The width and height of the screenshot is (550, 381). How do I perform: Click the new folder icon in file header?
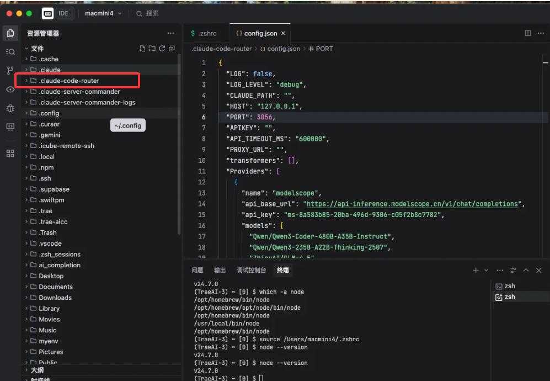[x=152, y=49]
